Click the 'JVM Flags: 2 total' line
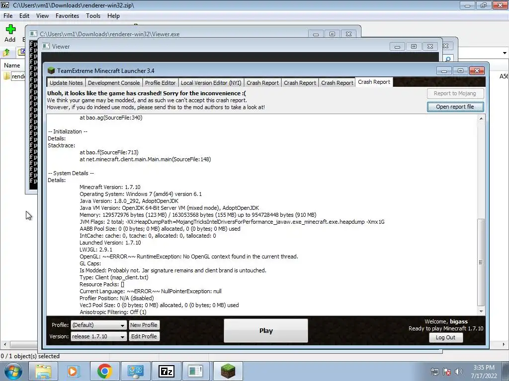The image size is (509, 381). 232,222
